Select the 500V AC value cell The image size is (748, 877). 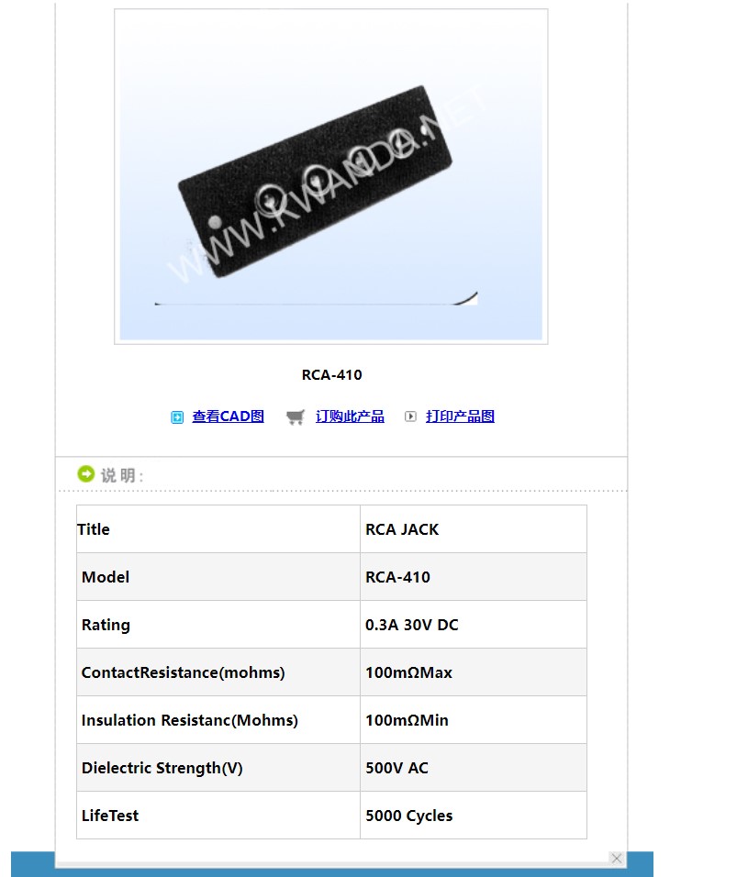pos(474,767)
